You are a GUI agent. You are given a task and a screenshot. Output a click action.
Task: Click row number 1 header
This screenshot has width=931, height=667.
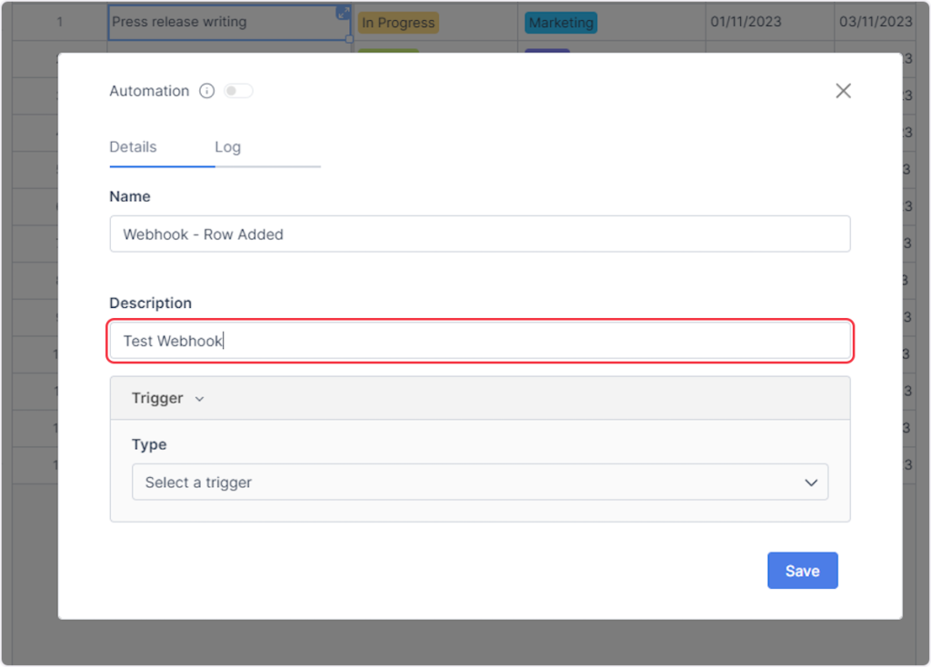click(60, 22)
